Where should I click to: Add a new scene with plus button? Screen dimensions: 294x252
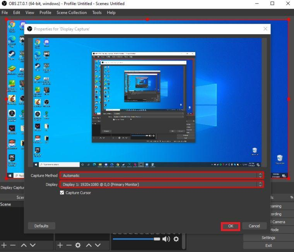pos(4,245)
